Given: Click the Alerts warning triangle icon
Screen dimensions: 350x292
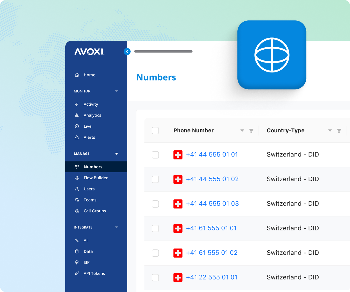Looking at the screenshot, I should click(x=77, y=138).
